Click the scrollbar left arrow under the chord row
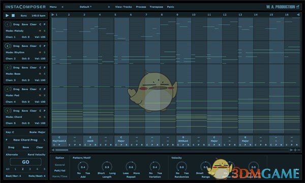This screenshot has height=183, width=305. (53, 150)
